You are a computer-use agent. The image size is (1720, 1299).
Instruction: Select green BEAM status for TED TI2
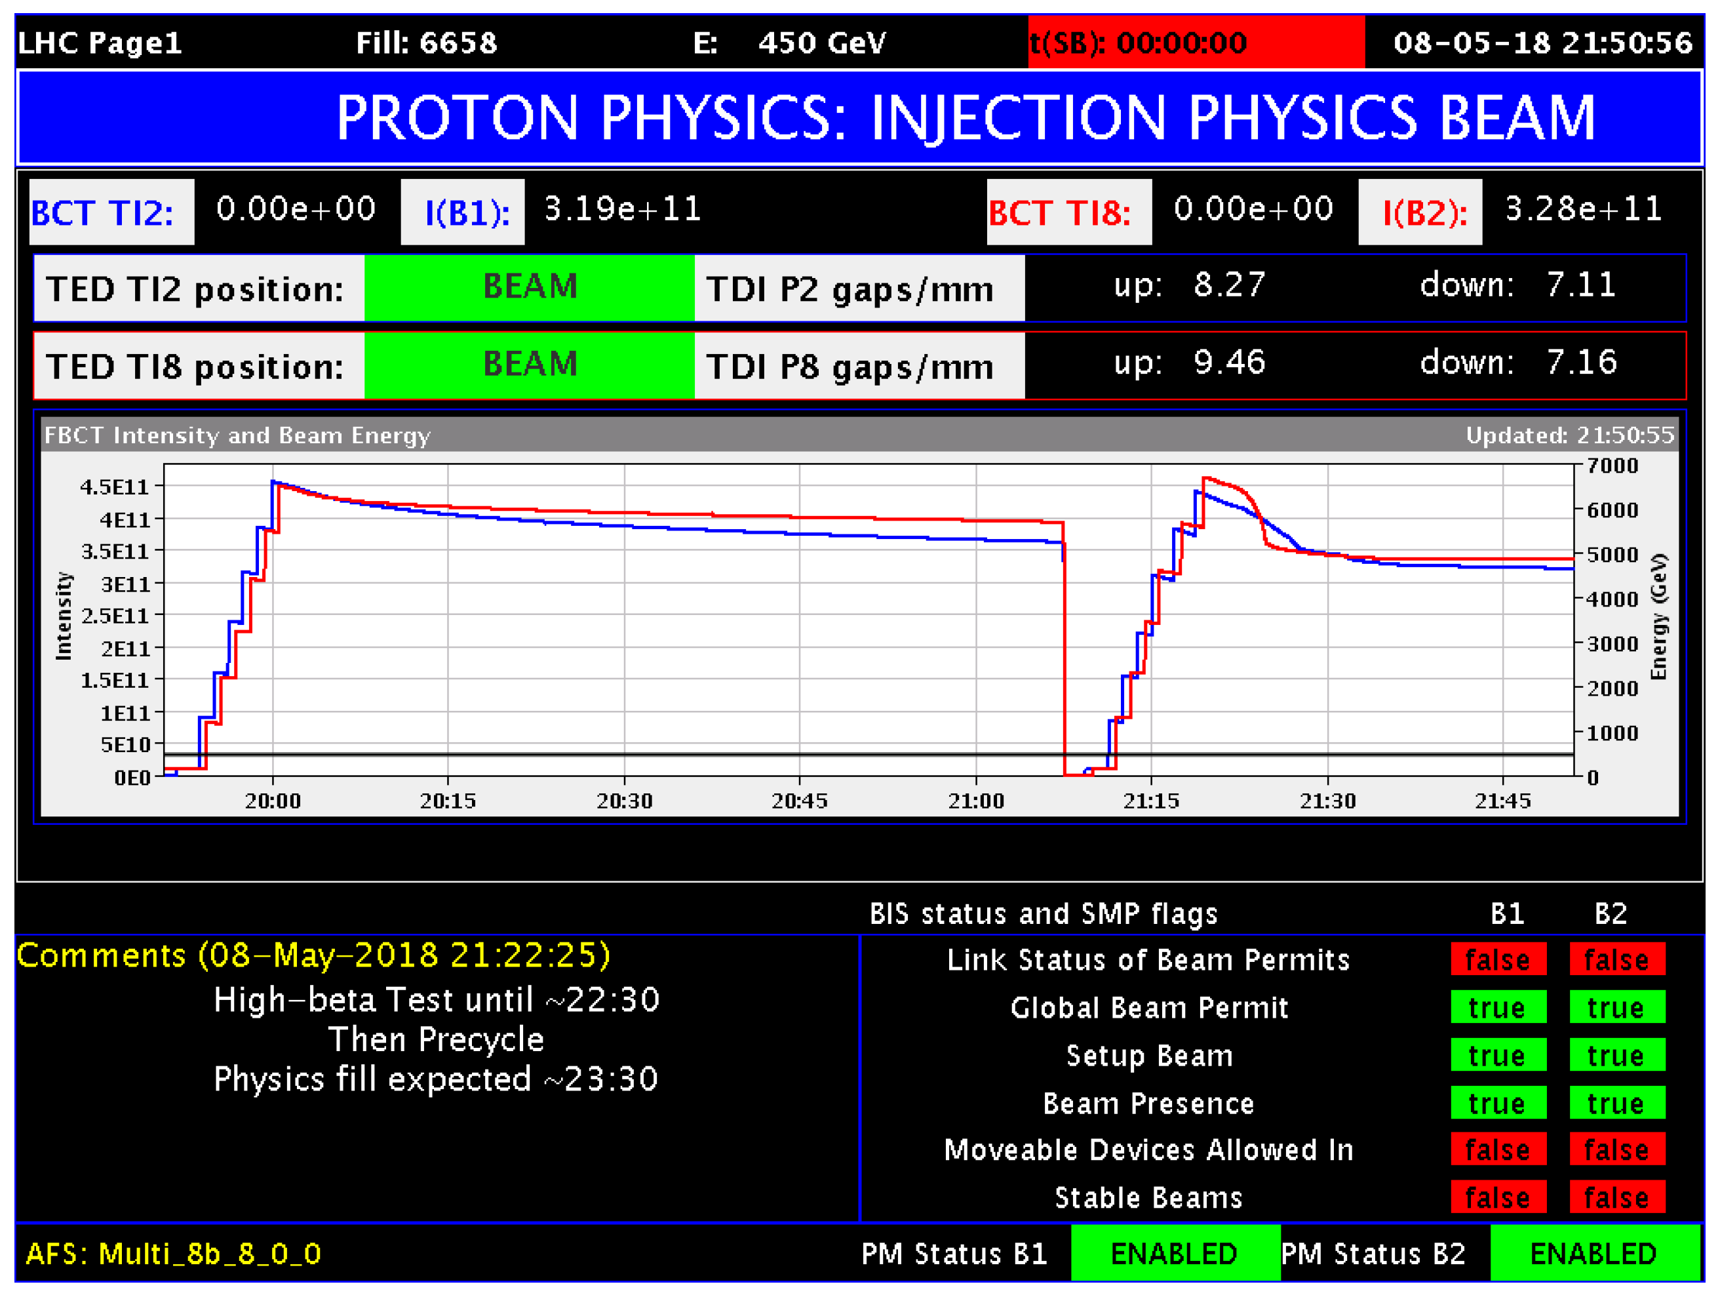click(x=530, y=288)
